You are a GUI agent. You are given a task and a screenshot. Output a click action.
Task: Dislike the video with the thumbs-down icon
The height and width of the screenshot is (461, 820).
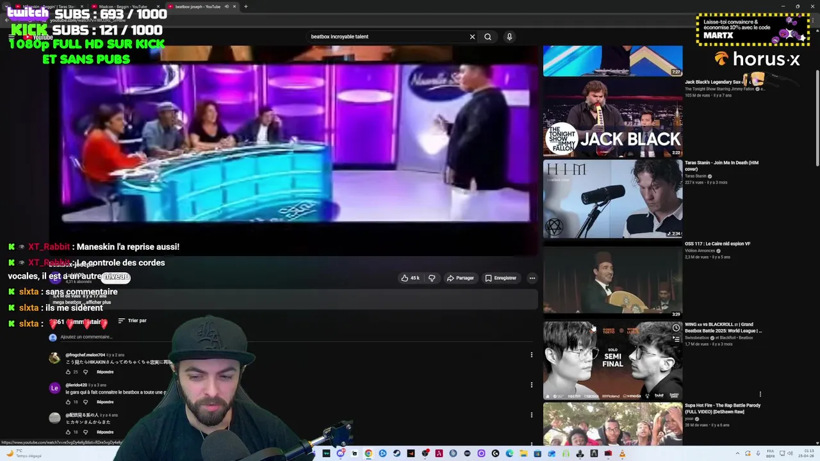[x=432, y=278]
